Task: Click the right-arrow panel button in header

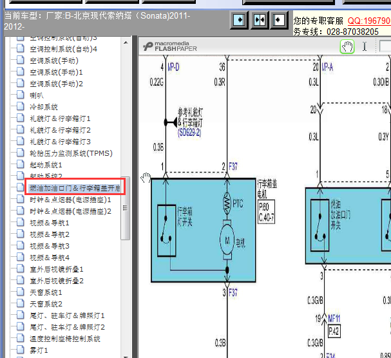Action: tap(239, 20)
